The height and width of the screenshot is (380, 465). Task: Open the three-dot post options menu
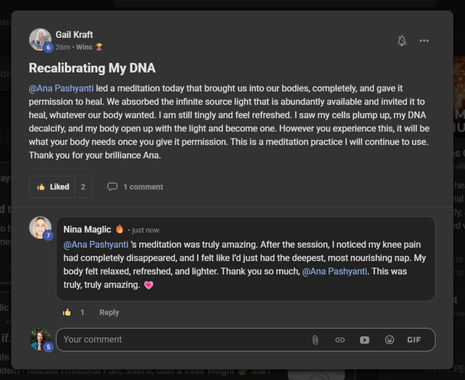[424, 41]
